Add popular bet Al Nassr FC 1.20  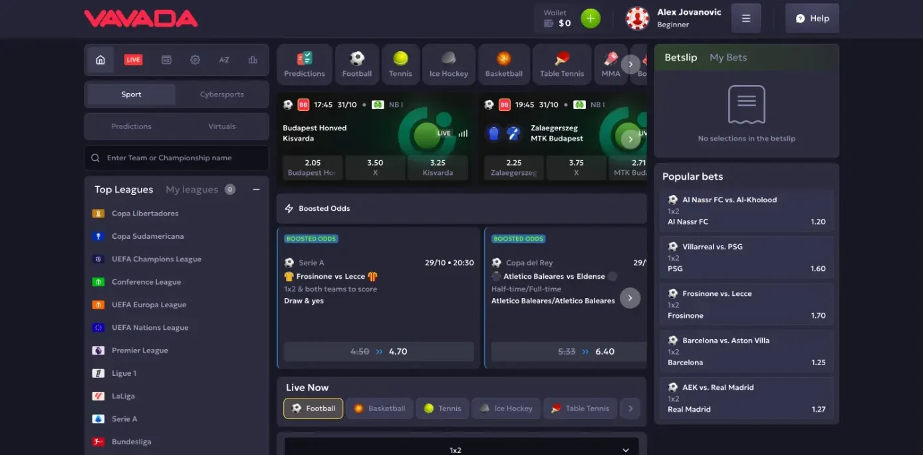point(747,211)
